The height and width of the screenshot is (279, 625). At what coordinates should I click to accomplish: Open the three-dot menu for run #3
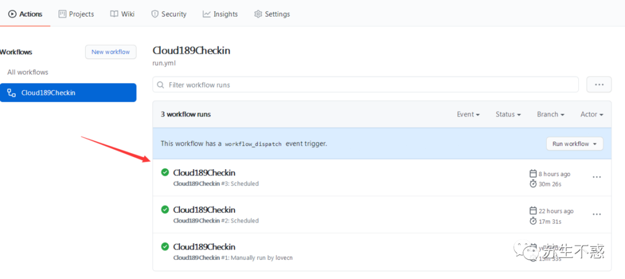click(x=597, y=177)
